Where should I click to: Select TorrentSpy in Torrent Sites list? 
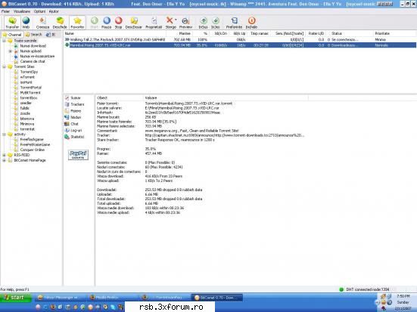[29, 72]
